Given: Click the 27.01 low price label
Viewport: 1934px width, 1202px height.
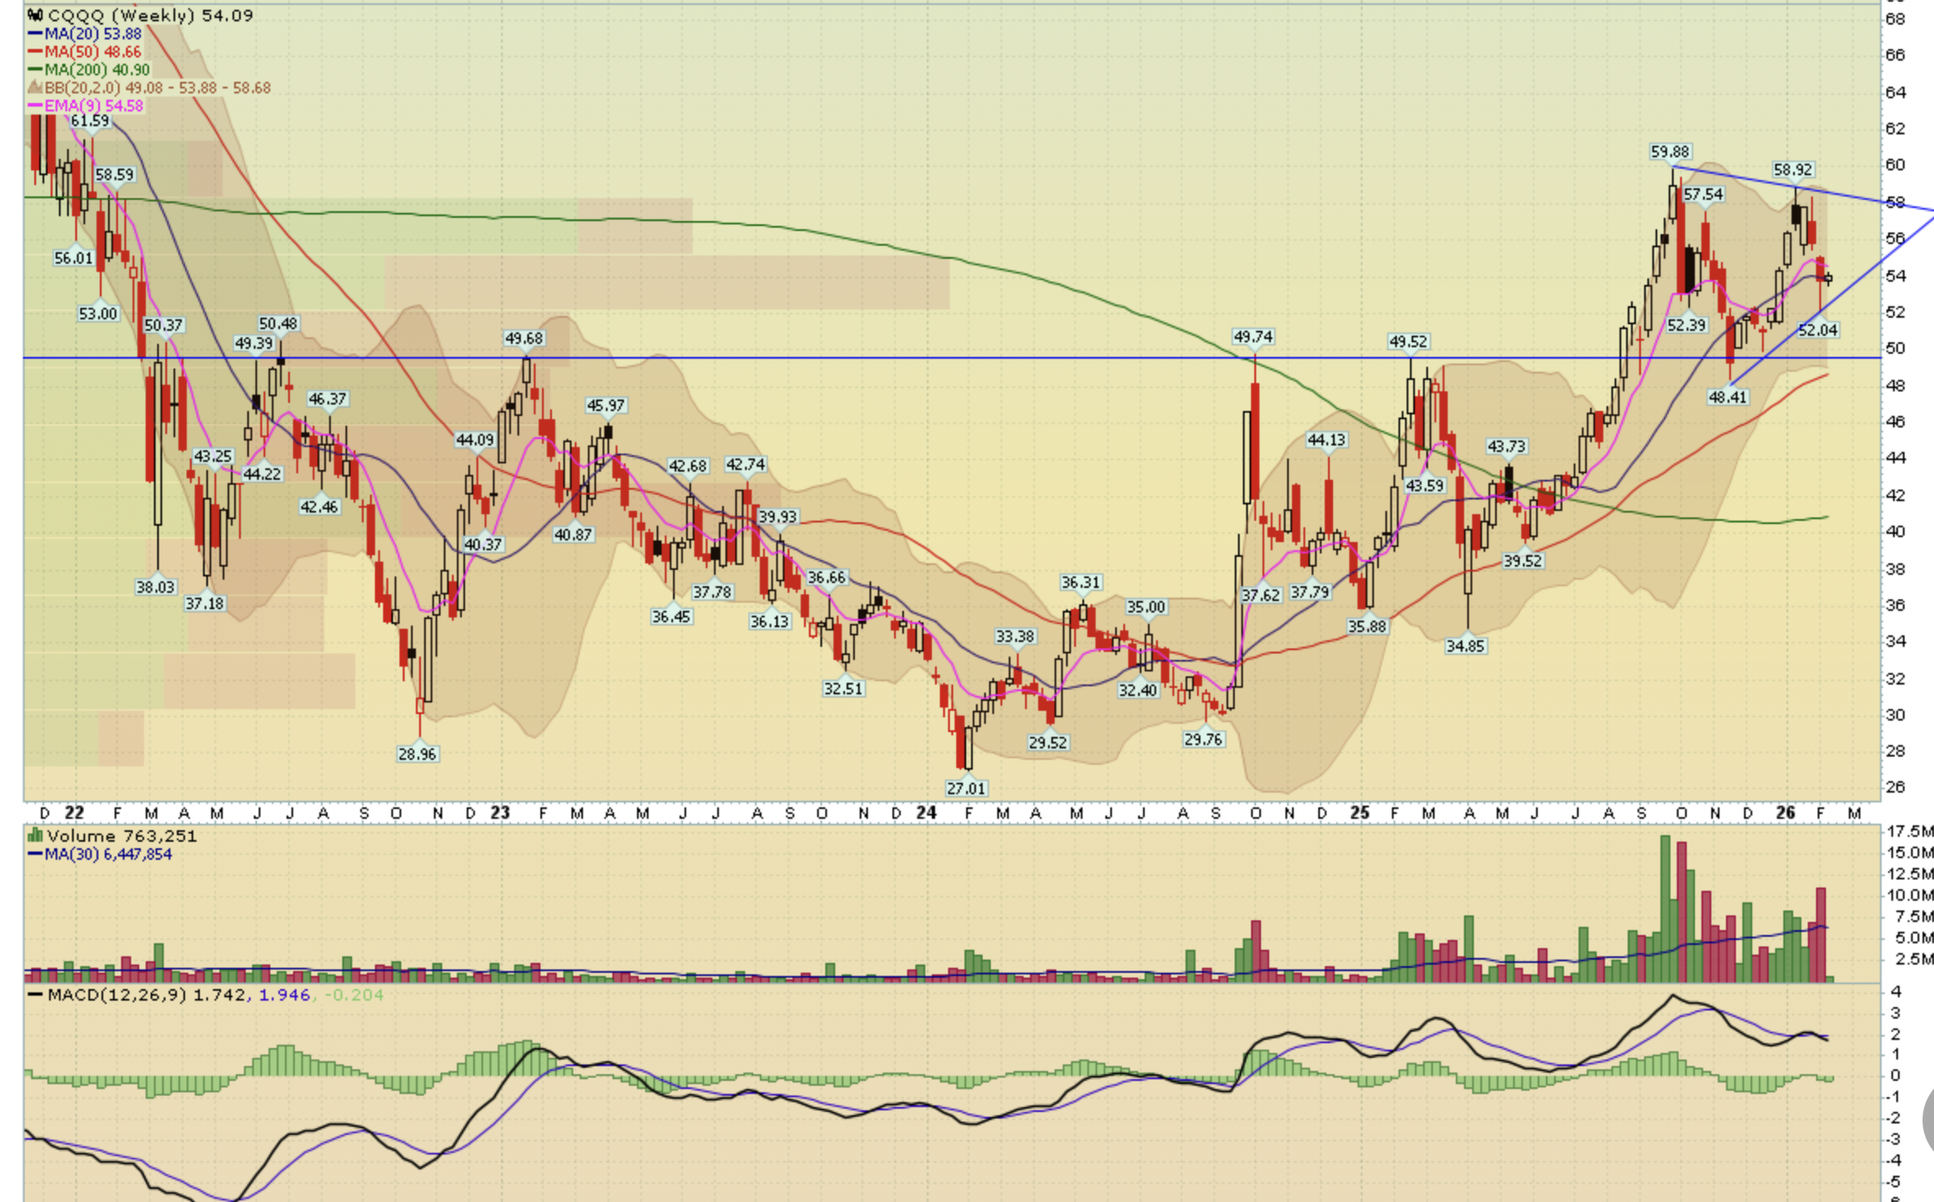Looking at the screenshot, I should (966, 789).
